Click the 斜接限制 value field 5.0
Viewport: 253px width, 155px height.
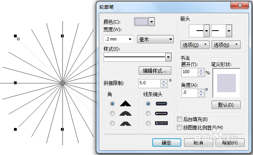click(x=149, y=83)
